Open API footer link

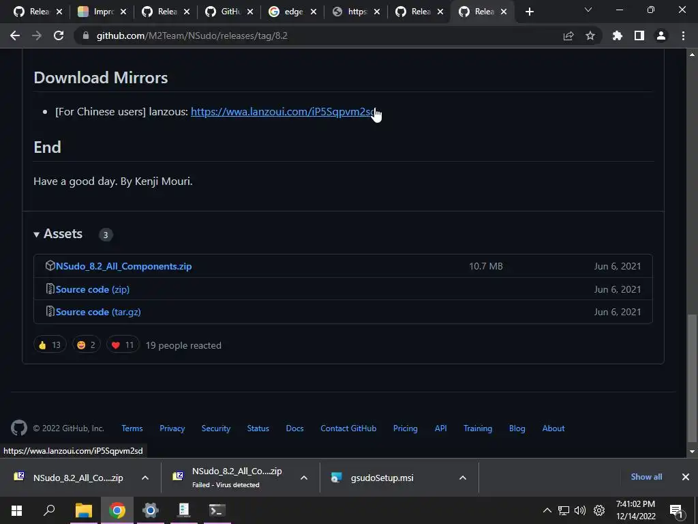[x=441, y=428]
